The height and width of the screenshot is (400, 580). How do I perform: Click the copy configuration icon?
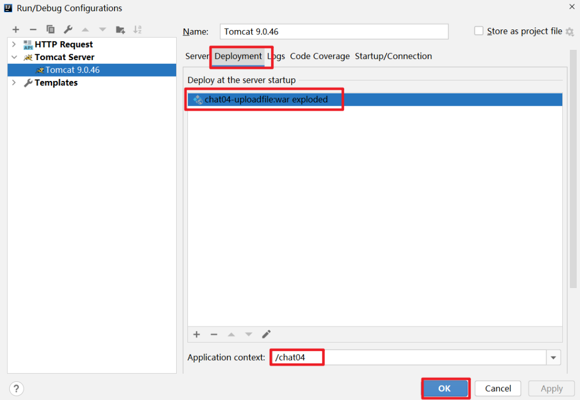[50, 29]
